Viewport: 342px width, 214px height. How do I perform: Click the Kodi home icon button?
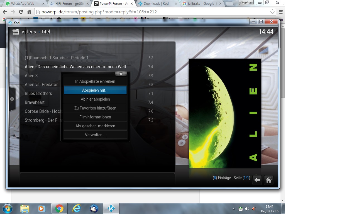(268, 180)
